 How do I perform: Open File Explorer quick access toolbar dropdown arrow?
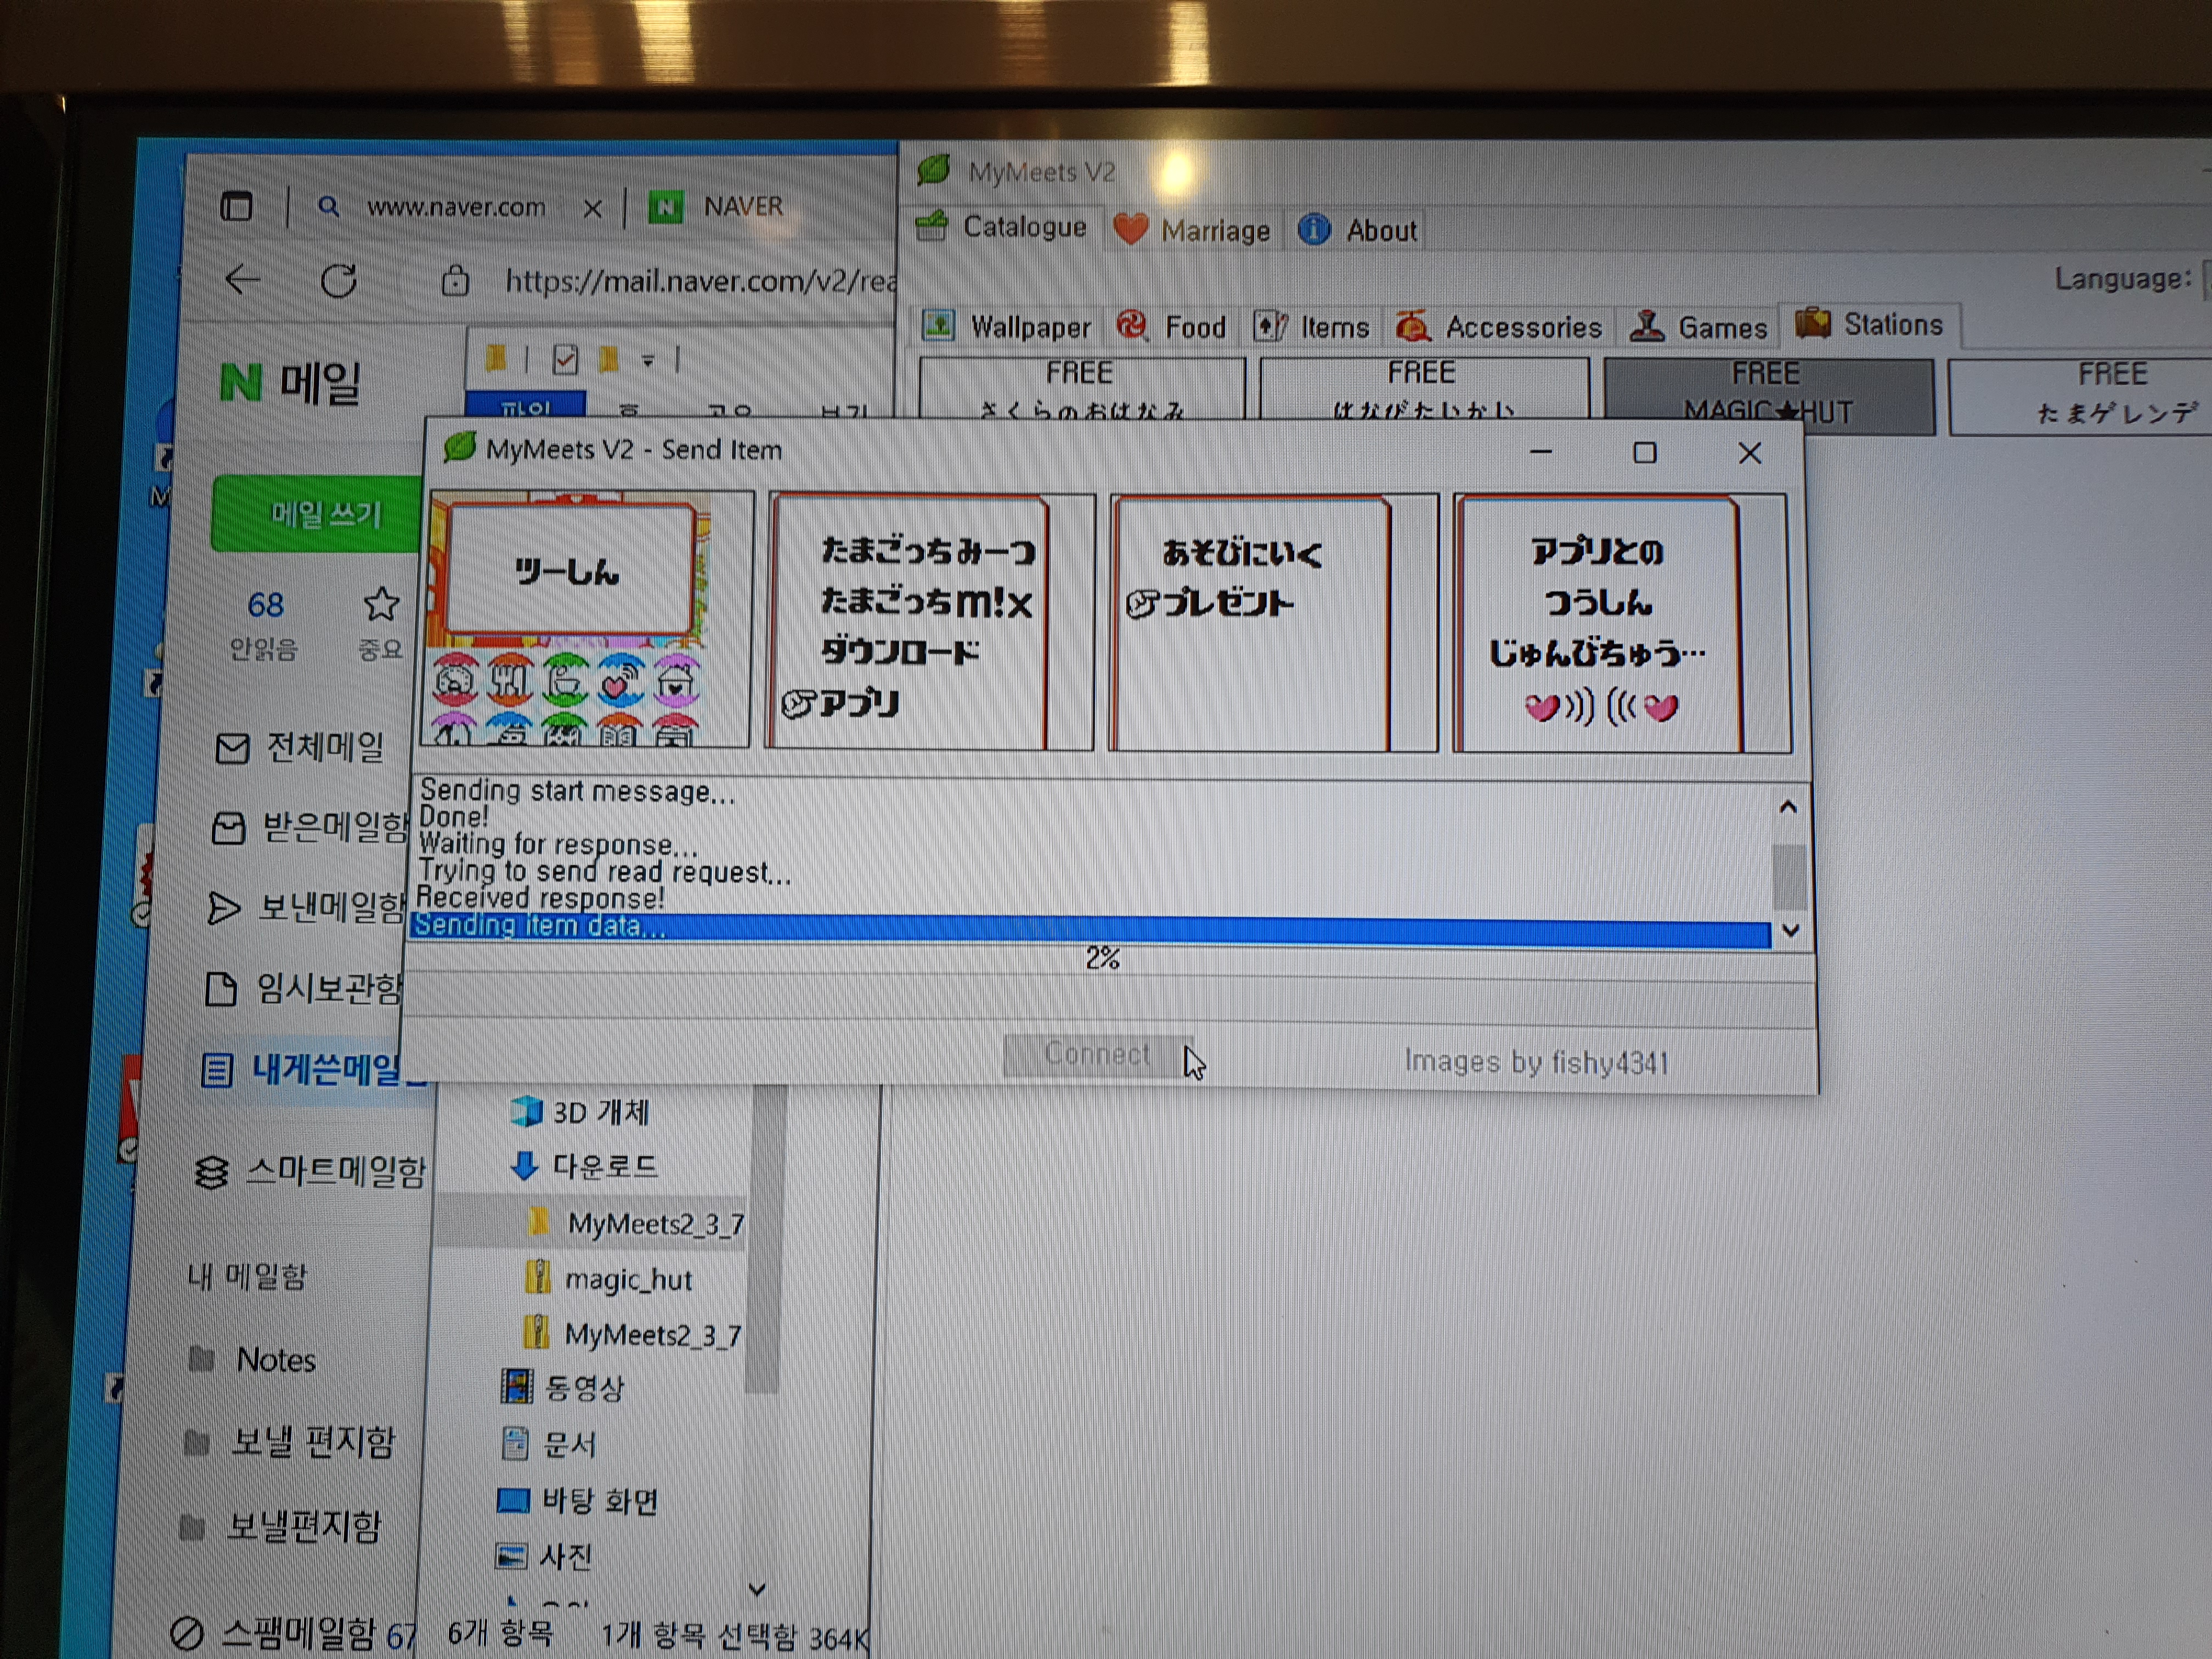point(648,360)
